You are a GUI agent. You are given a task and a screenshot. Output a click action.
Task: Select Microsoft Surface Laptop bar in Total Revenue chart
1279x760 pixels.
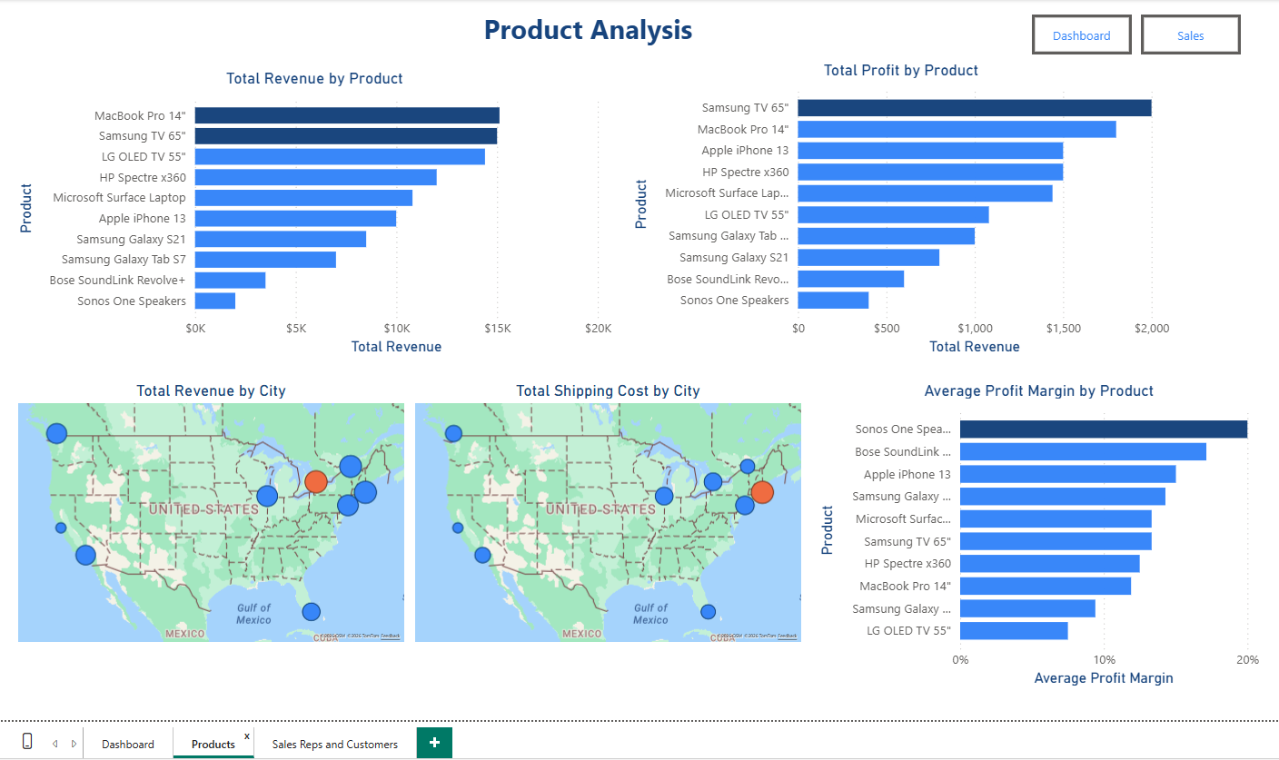pyautogui.click(x=303, y=197)
